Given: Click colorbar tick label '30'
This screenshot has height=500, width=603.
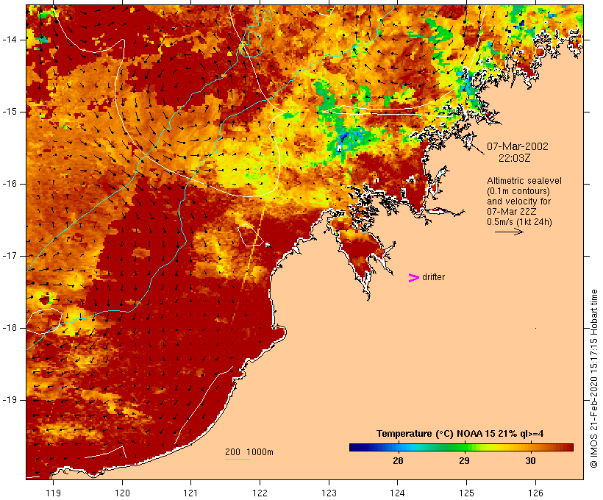Looking at the screenshot, I should (530, 461).
